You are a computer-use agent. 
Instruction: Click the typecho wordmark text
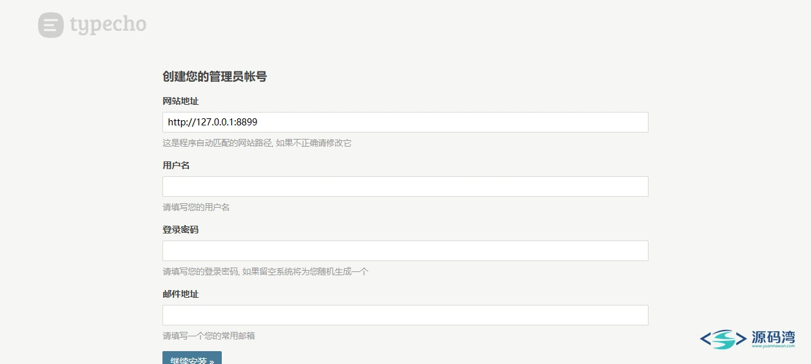(108, 25)
